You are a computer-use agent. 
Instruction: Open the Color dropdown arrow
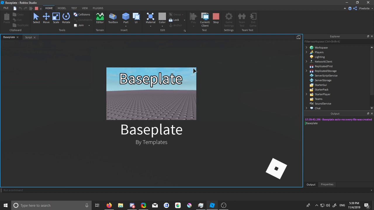point(162,26)
